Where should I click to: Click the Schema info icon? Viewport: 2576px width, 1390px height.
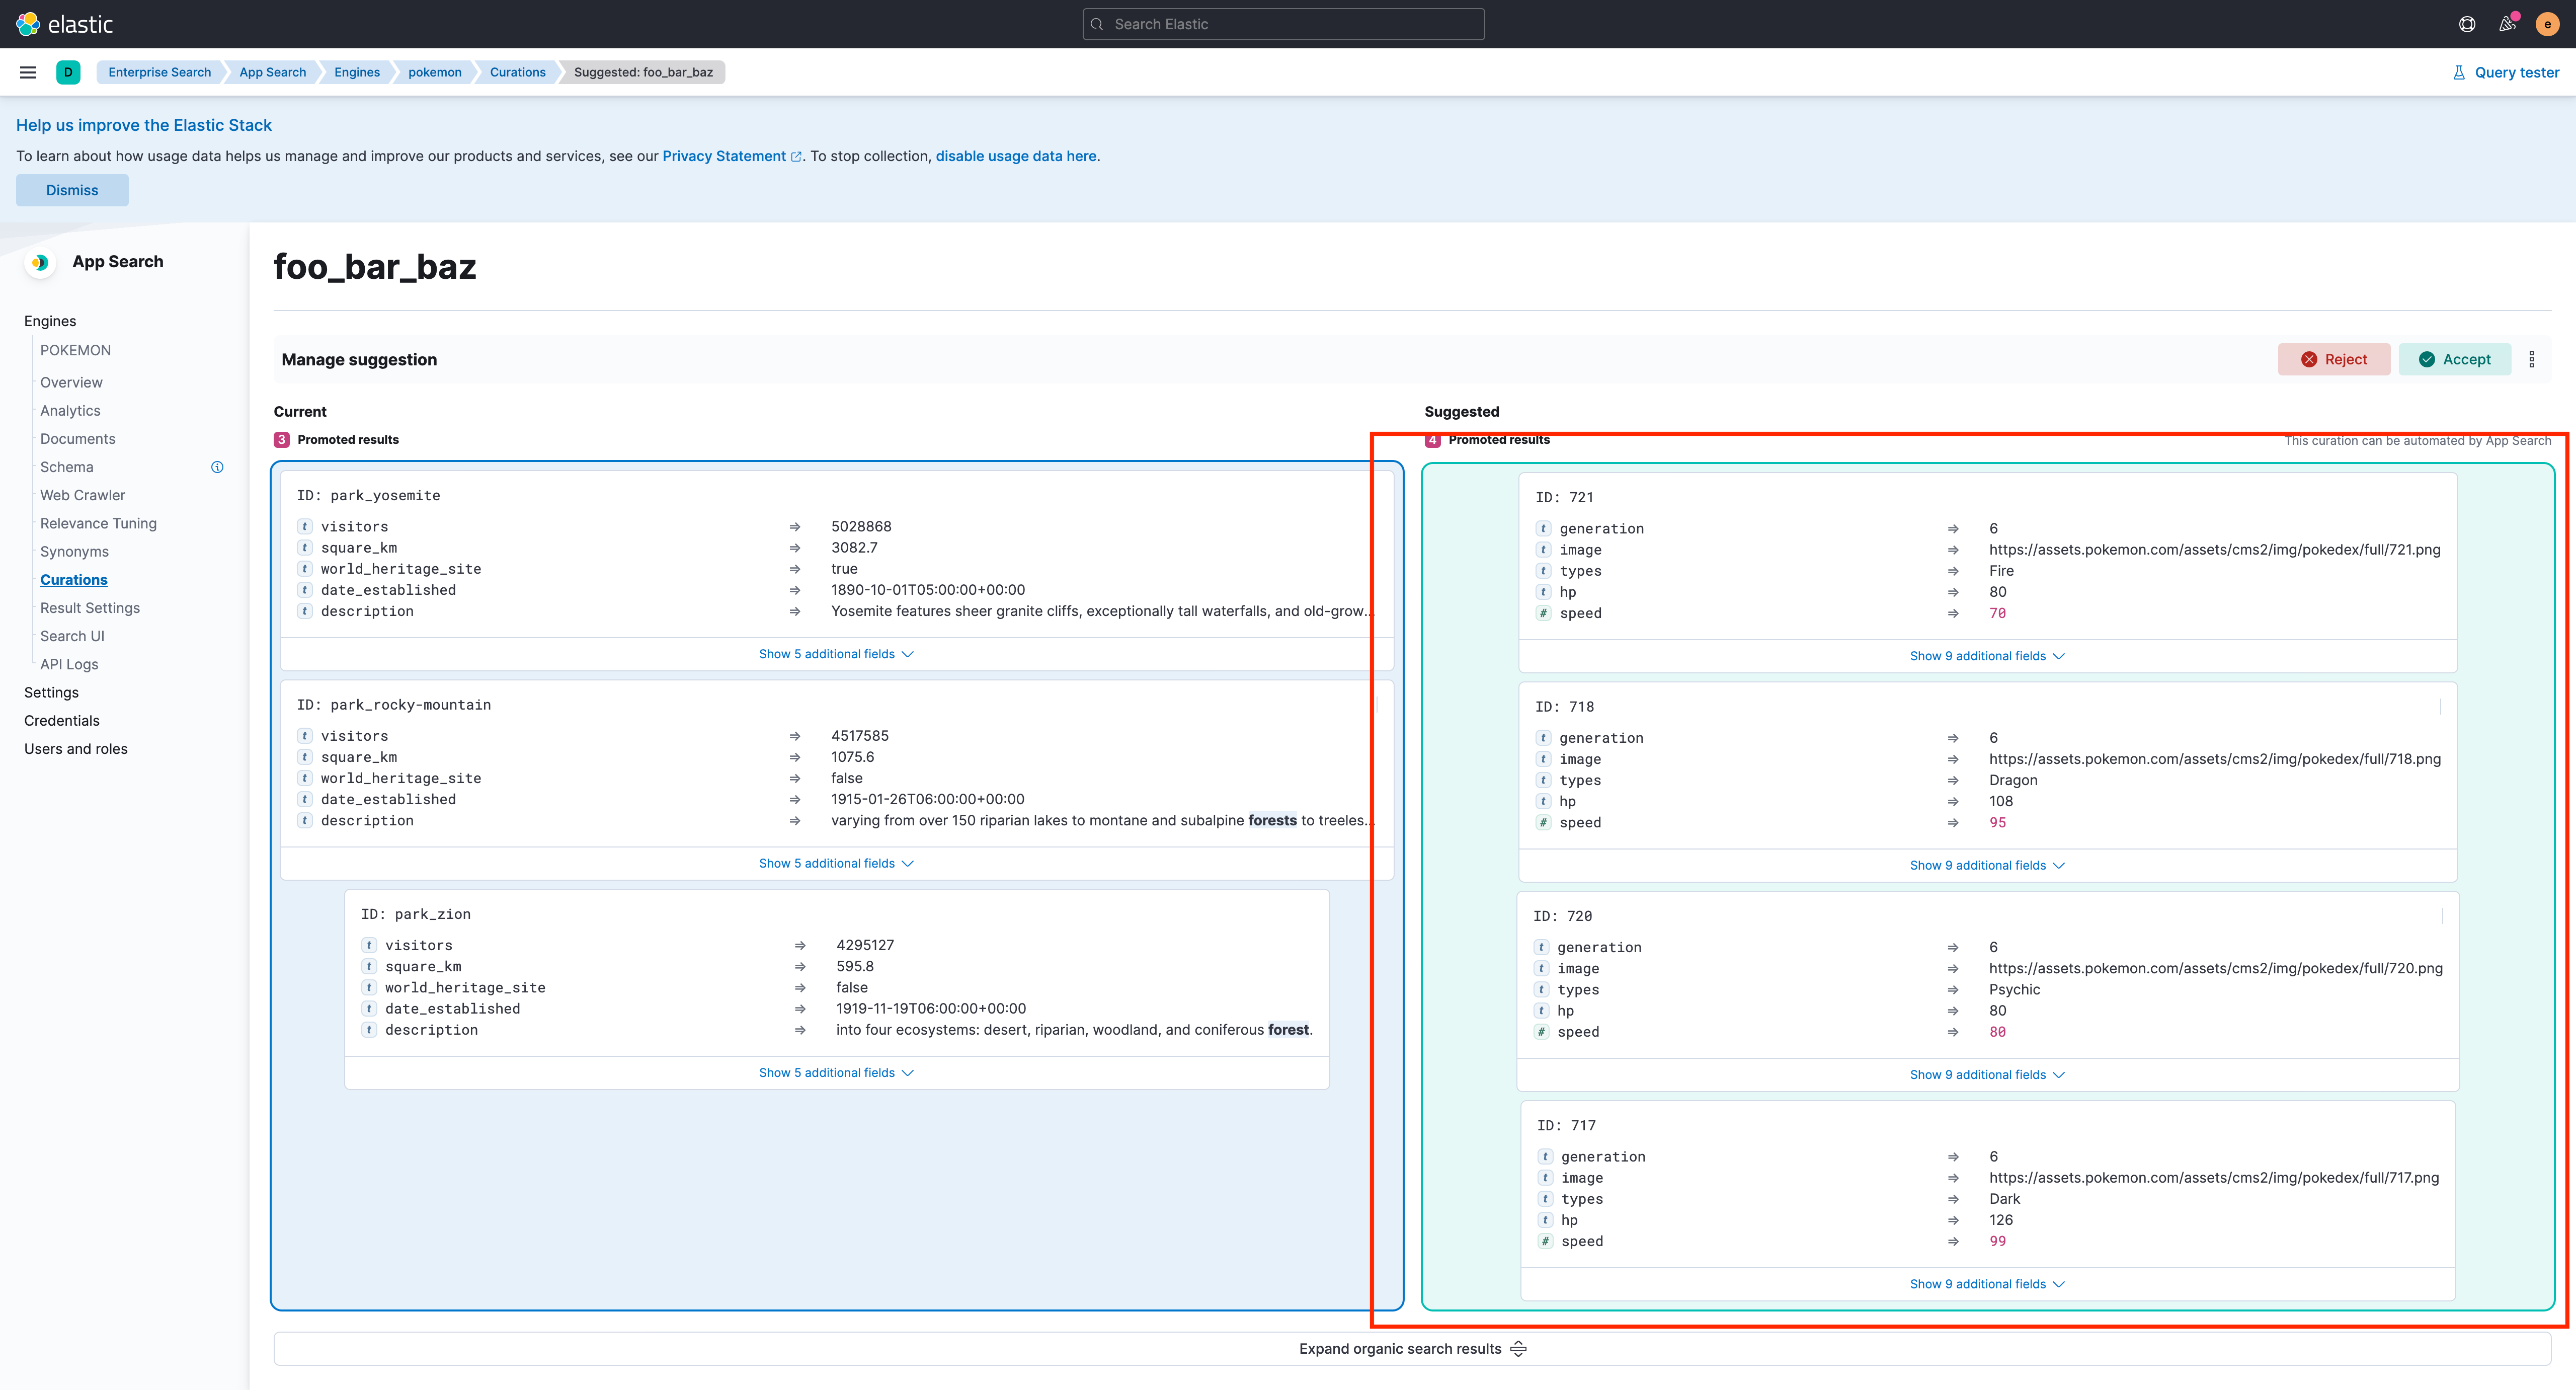tap(217, 467)
